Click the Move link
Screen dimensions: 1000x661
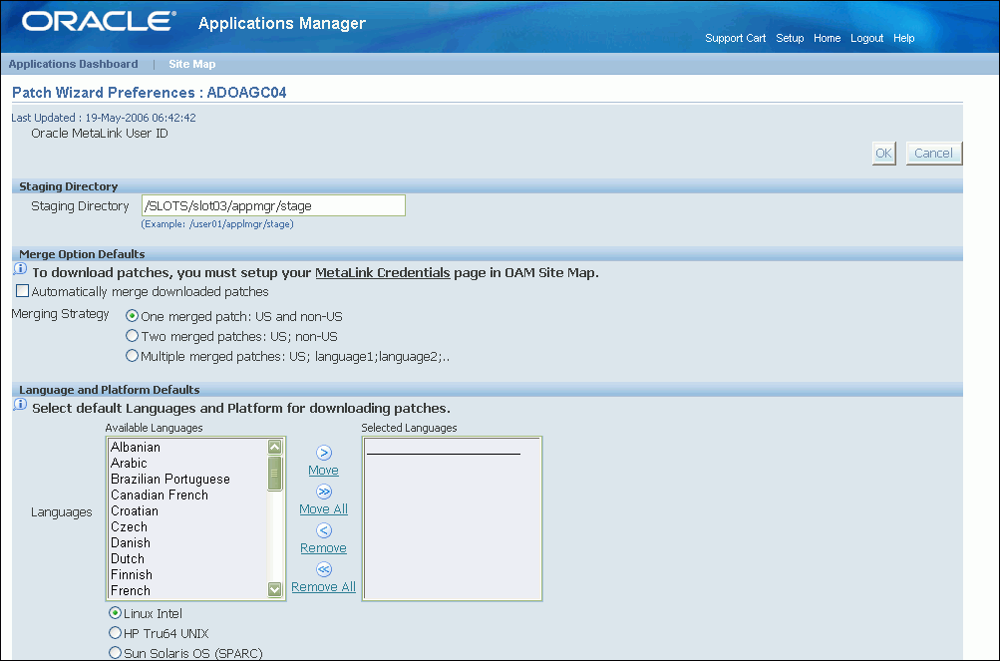click(x=323, y=471)
